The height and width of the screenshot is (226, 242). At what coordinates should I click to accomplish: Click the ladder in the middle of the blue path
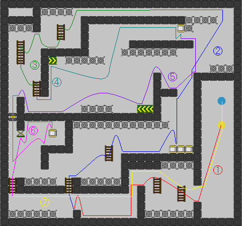[x=109, y=153]
